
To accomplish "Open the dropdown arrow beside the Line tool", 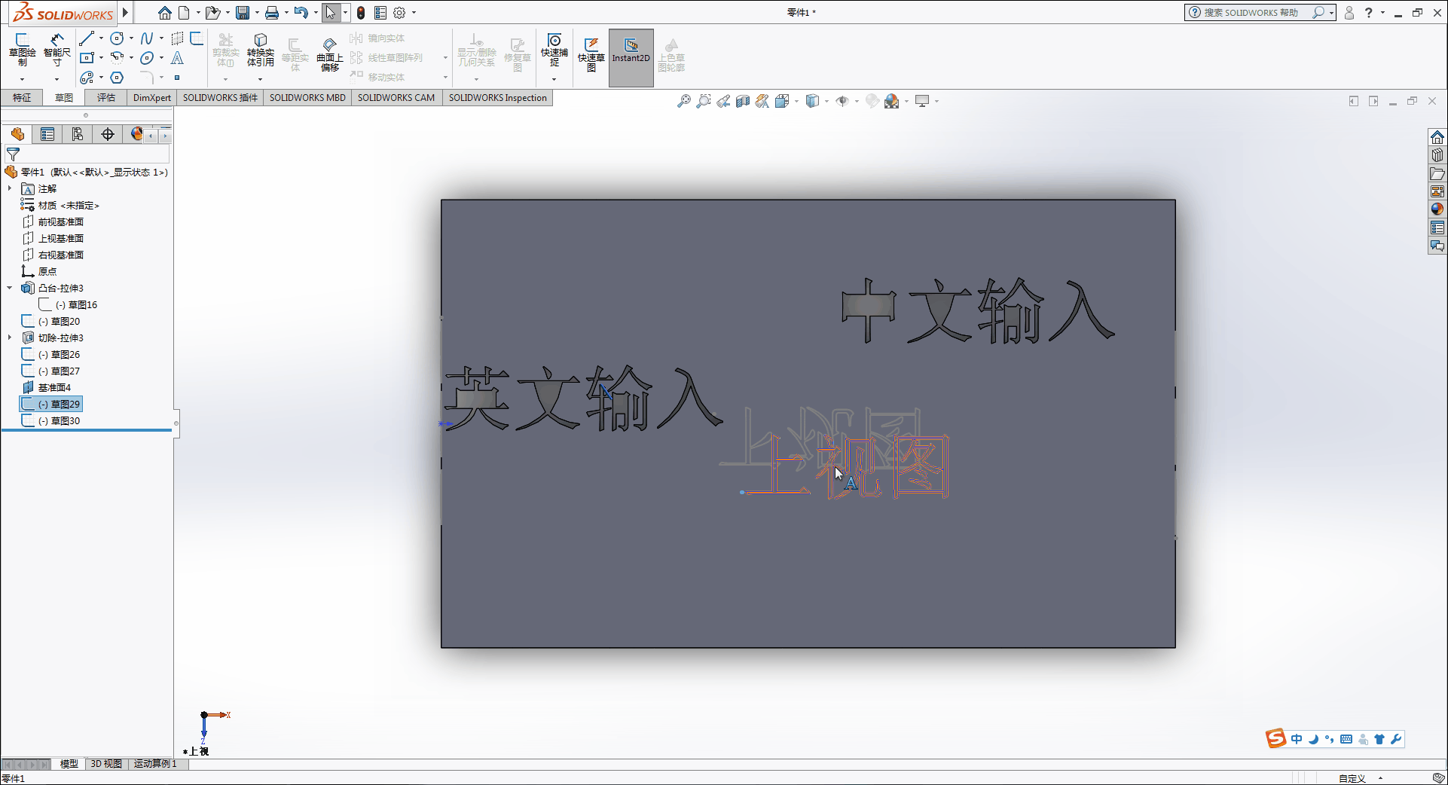I will pyautogui.click(x=101, y=38).
